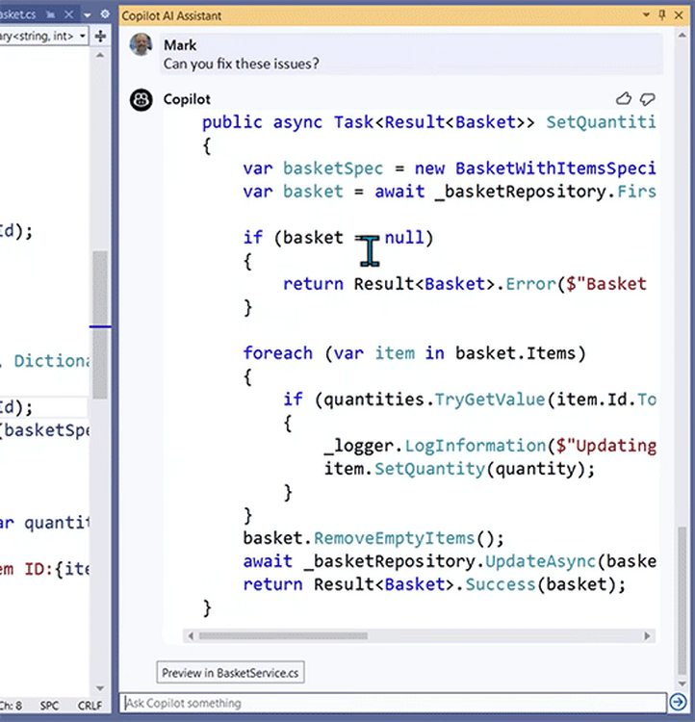The height and width of the screenshot is (722, 695).
Task: Click the chat panel vertical scrollbar thumb
Action: 682,601
